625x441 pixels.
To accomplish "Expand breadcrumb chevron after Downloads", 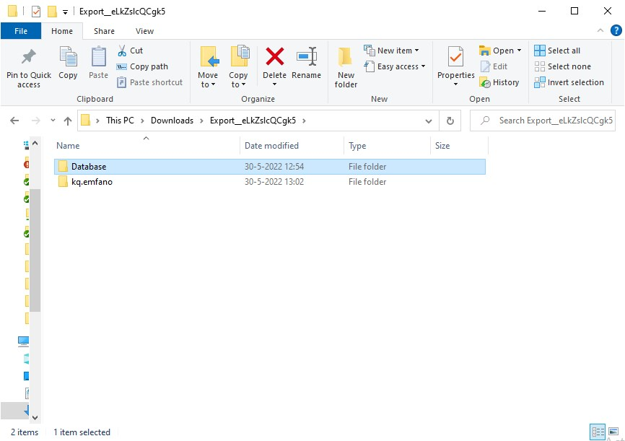I will [x=201, y=121].
